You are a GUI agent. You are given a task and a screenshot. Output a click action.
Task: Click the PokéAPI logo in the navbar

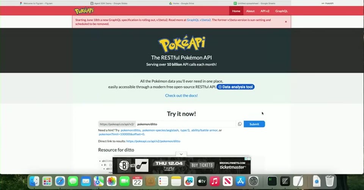(x=84, y=11)
